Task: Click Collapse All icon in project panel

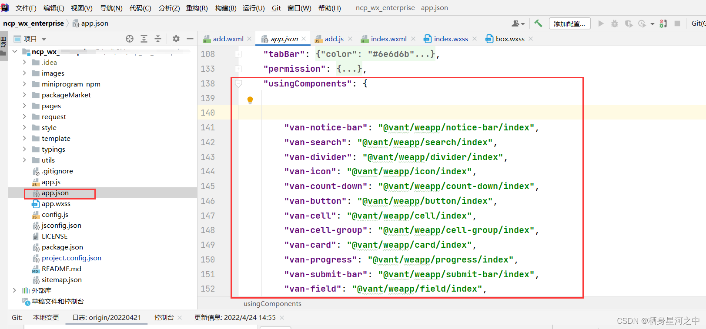Action: click(x=158, y=39)
